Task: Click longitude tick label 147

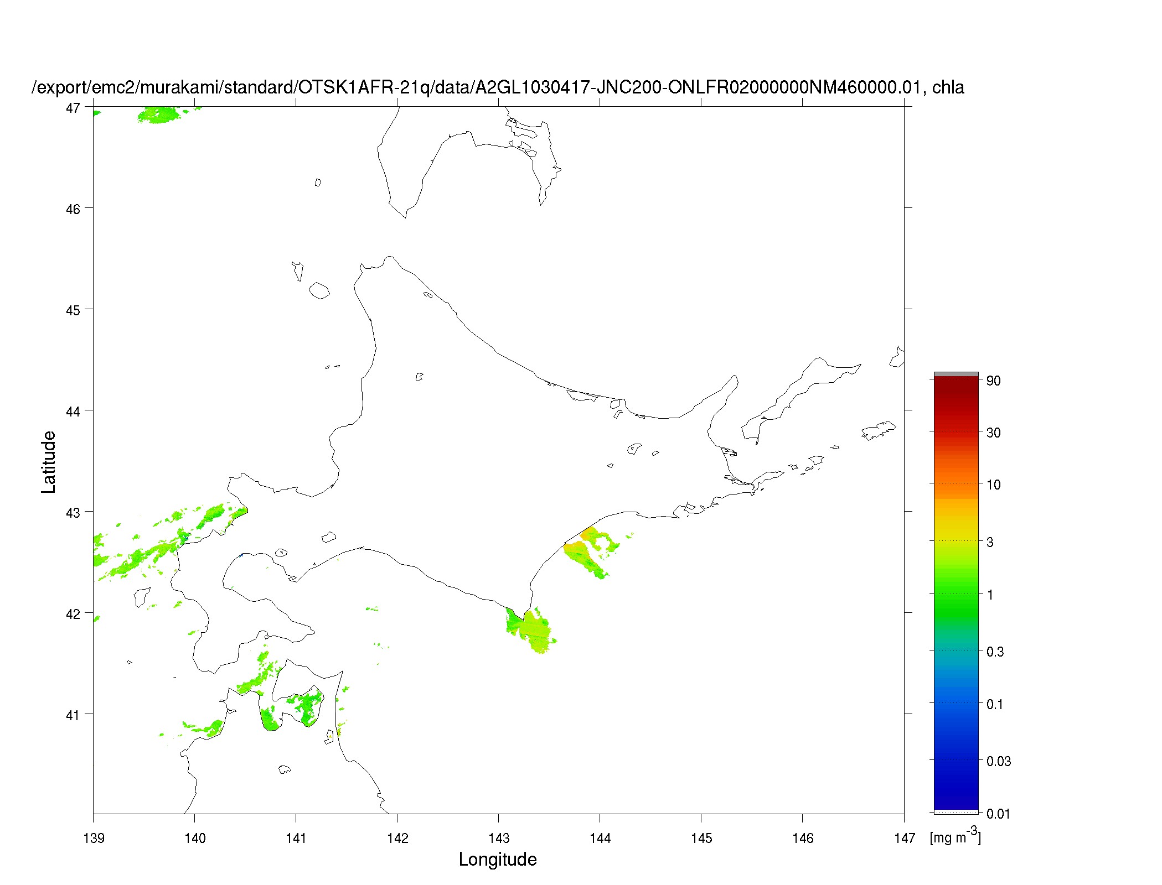Action: pos(905,839)
